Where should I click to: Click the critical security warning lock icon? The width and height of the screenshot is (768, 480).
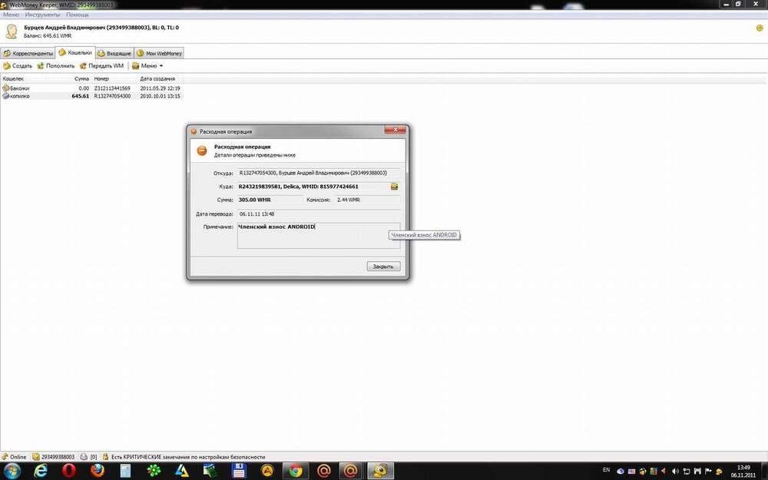pos(105,457)
